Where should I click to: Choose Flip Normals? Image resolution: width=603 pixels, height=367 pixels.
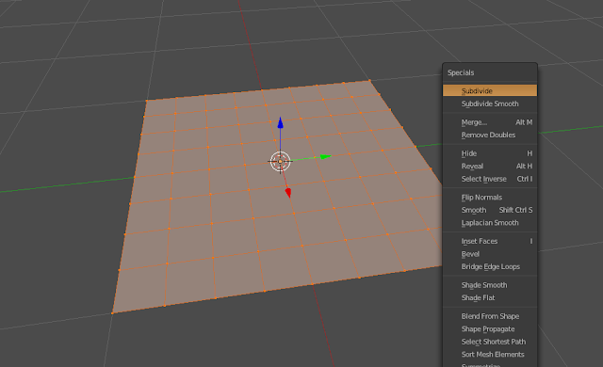click(x=490, y=197)
